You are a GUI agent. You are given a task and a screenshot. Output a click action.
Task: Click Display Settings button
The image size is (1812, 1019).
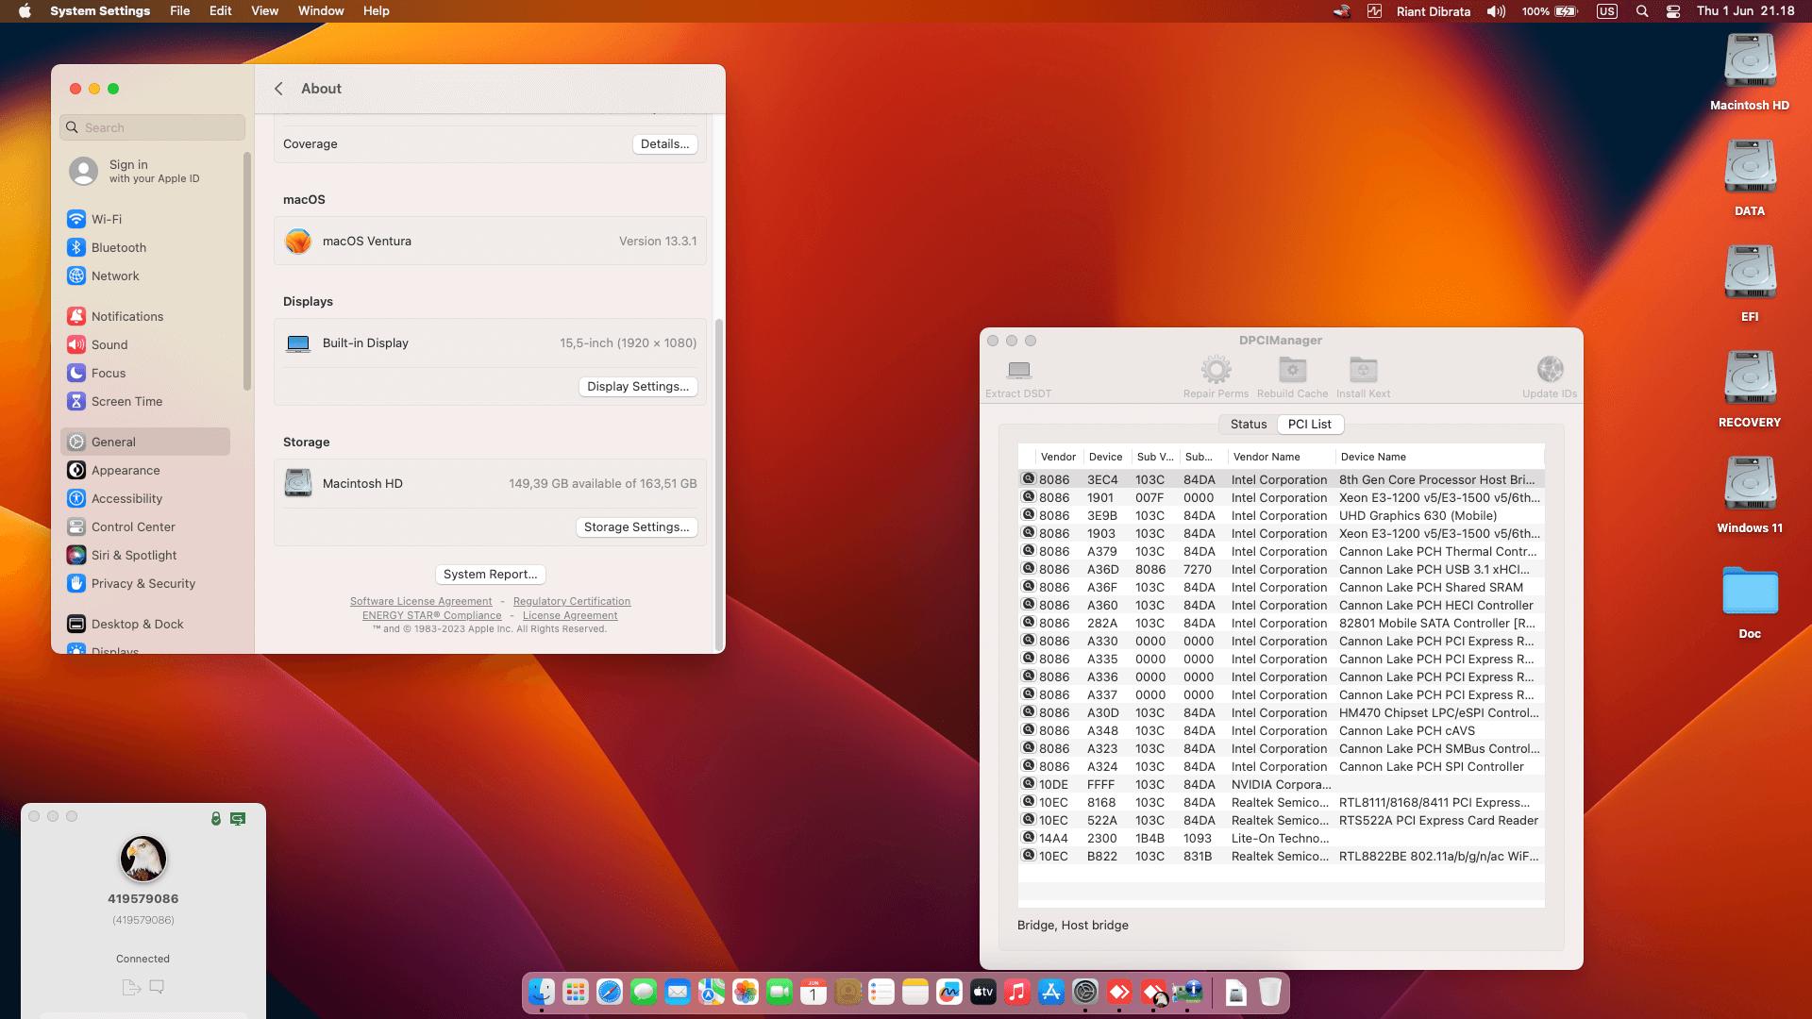(638, 387)
